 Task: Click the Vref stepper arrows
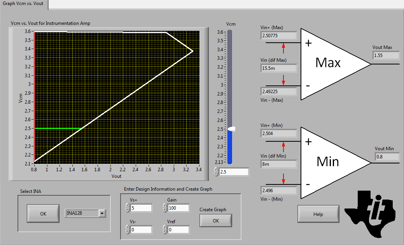[x=165, y=229]
